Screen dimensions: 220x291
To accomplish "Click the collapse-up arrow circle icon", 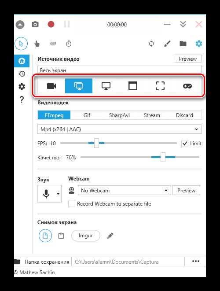I will point(20,24).
